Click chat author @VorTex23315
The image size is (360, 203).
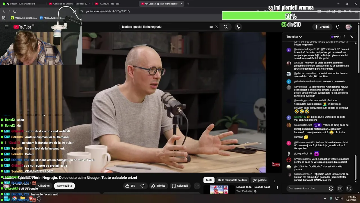pos(302,159)
